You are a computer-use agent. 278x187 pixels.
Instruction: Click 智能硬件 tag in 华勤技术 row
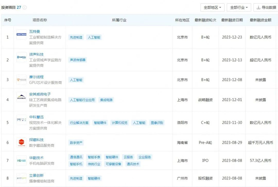(112, 157)
